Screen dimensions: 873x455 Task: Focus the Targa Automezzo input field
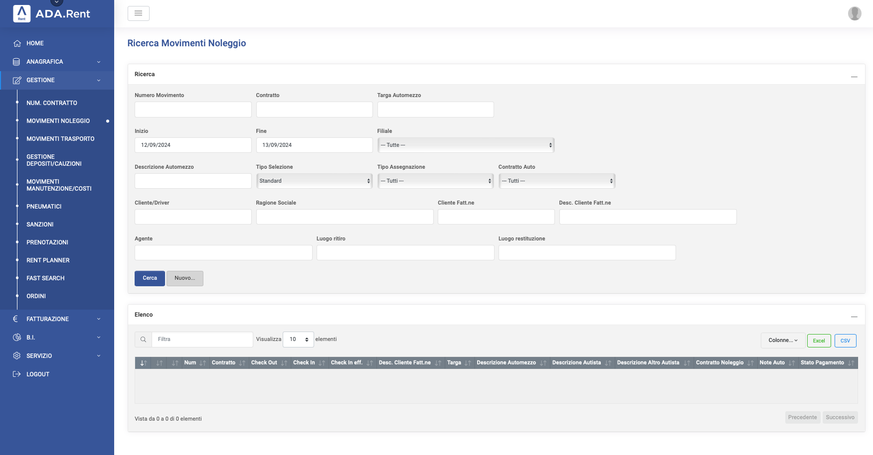435,110
